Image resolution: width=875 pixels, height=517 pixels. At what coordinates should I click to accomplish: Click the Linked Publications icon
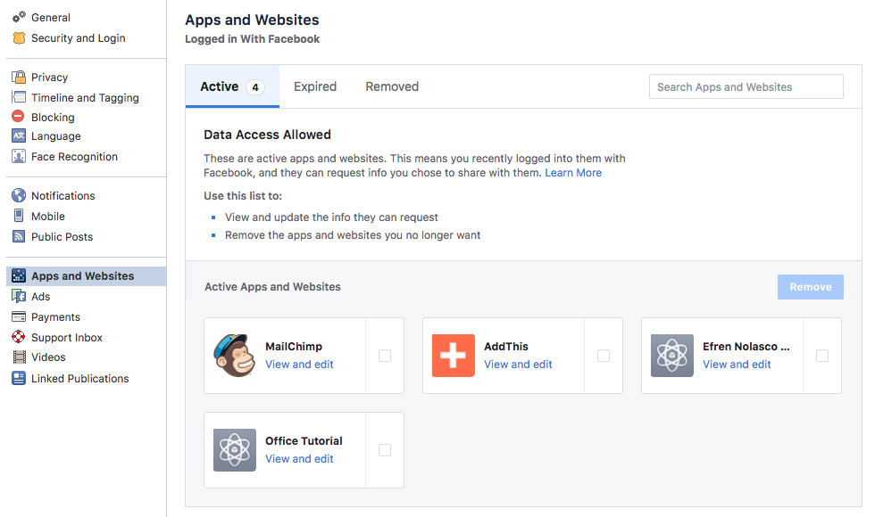coord(19,378)
